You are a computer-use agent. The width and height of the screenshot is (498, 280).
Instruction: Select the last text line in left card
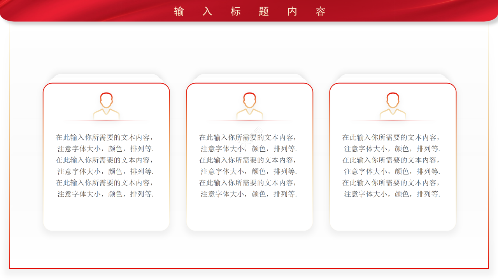[x=105, y=194]
